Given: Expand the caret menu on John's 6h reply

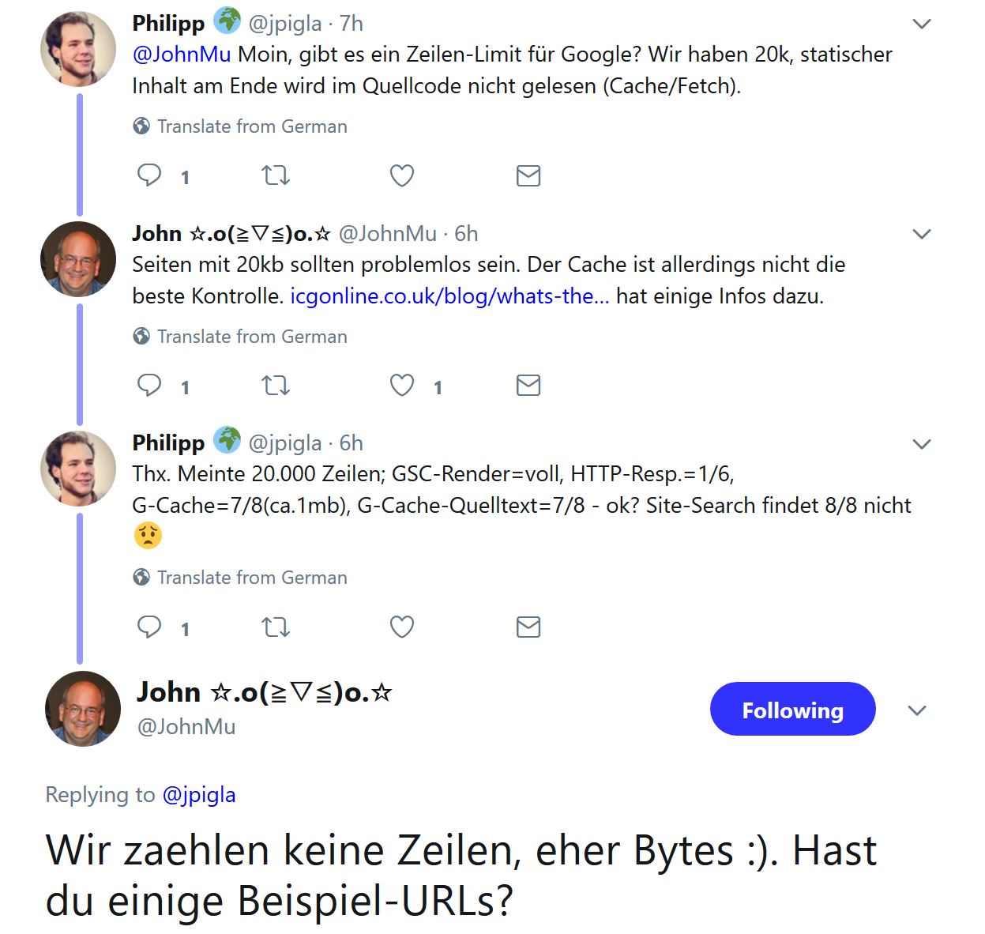Looking at the screenshot, I should (x=921, y=234).
